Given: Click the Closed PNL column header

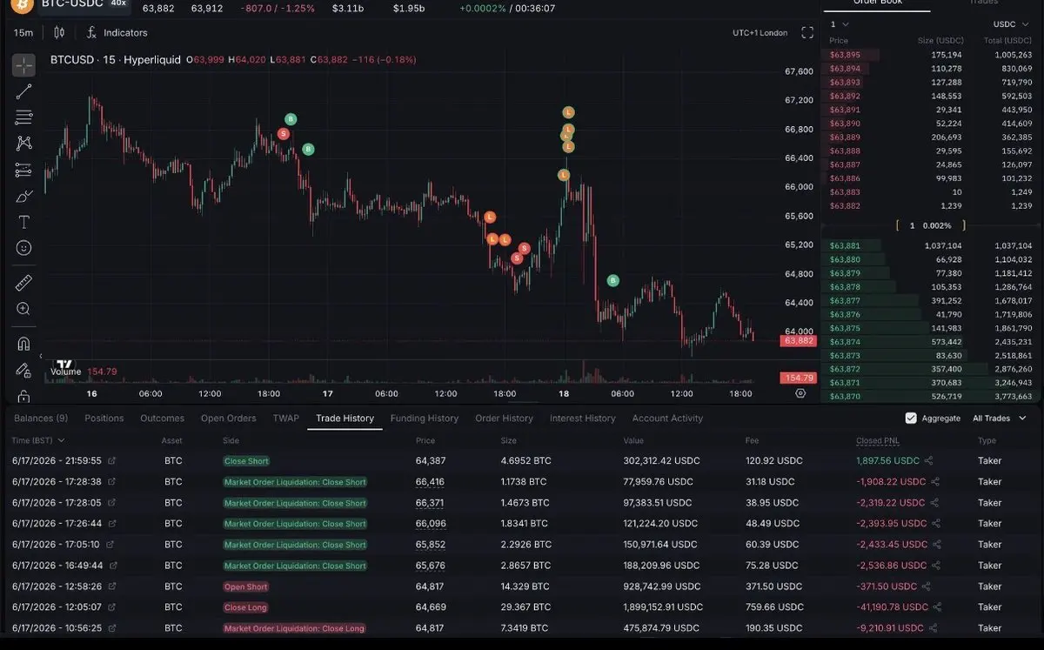Looking at the screenshot, I should (878, 441).
